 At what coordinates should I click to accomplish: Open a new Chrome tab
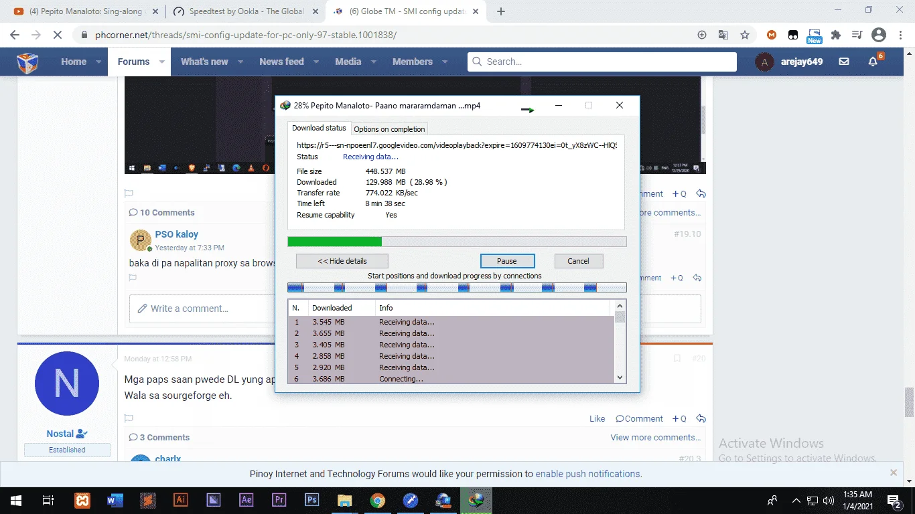[x=501, y=11]
